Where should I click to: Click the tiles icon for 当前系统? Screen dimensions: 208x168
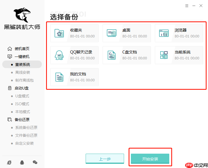(x=164, y=55)
